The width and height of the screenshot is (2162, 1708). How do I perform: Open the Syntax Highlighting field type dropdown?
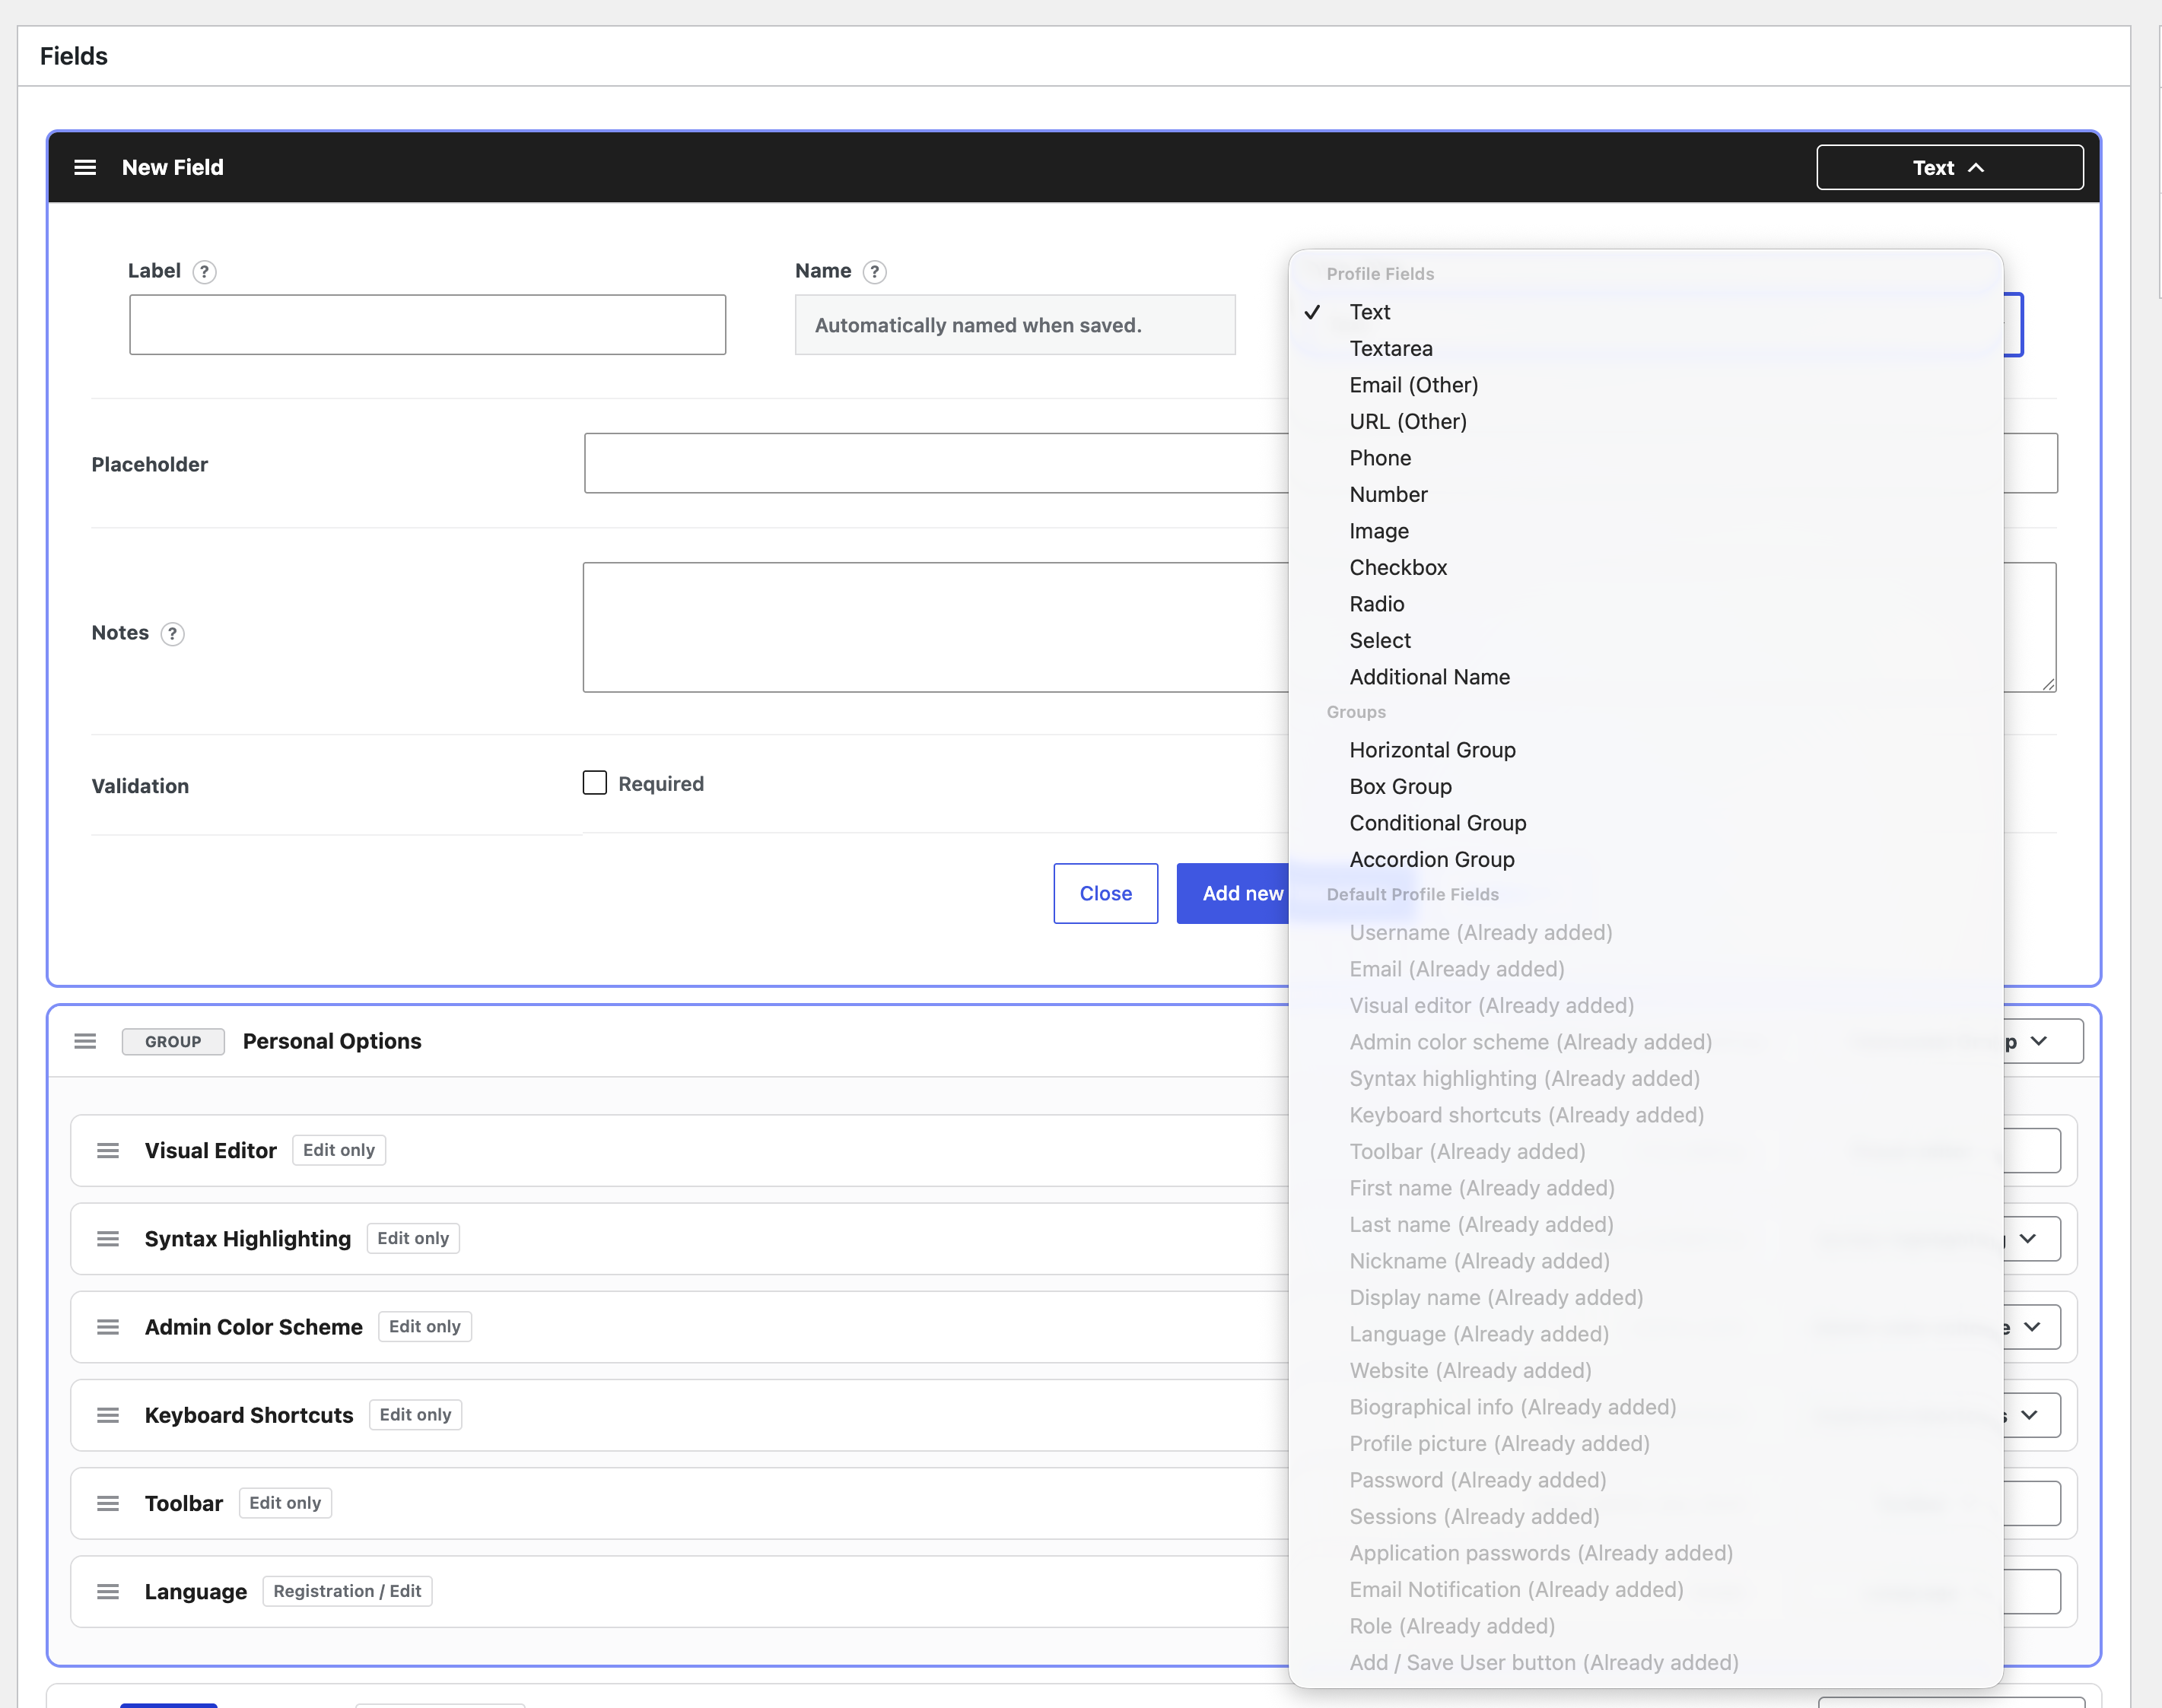click(2031, 1239)
